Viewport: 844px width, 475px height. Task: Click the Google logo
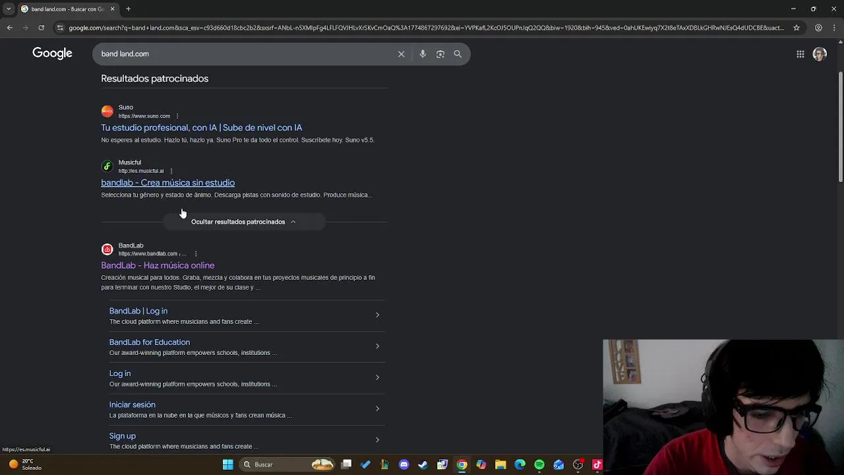52,53
